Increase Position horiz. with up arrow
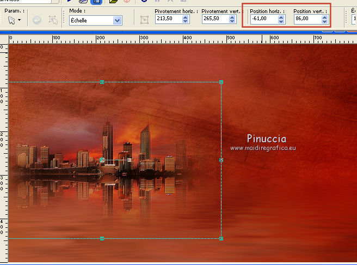This screenshot has width=357, height=265. [x=281, y=17]
